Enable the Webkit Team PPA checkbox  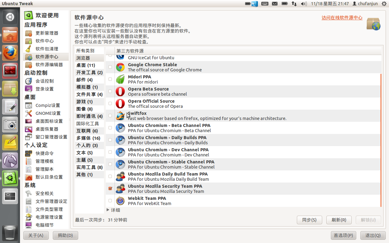[110, 201]
